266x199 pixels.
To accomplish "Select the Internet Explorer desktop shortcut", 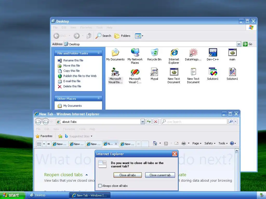I will tap(174, 56).
